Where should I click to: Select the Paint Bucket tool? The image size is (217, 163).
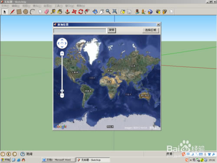[60, 12]
